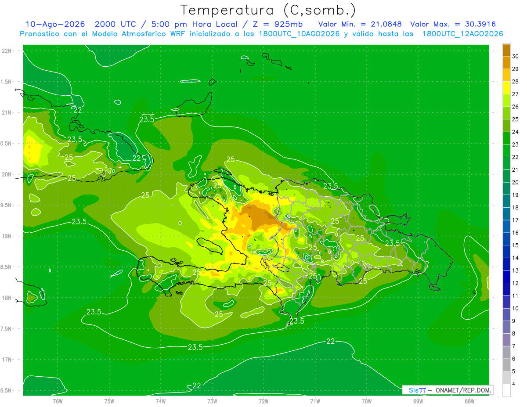Click the lime swatch between legend 26 and 27
Image resolution: width=527 pixels, height=407 pixels.
point(506,101)
